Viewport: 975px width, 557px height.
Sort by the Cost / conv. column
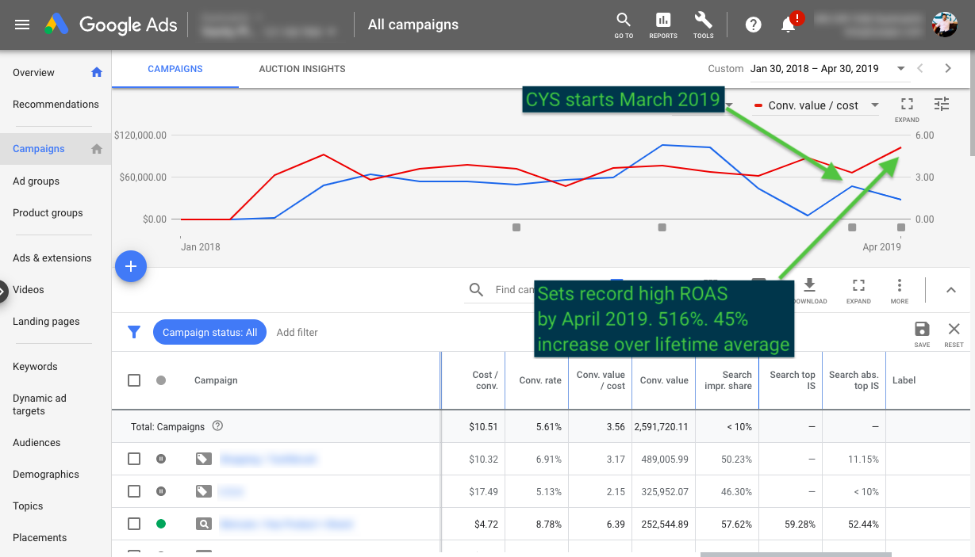tap(485, 380)
